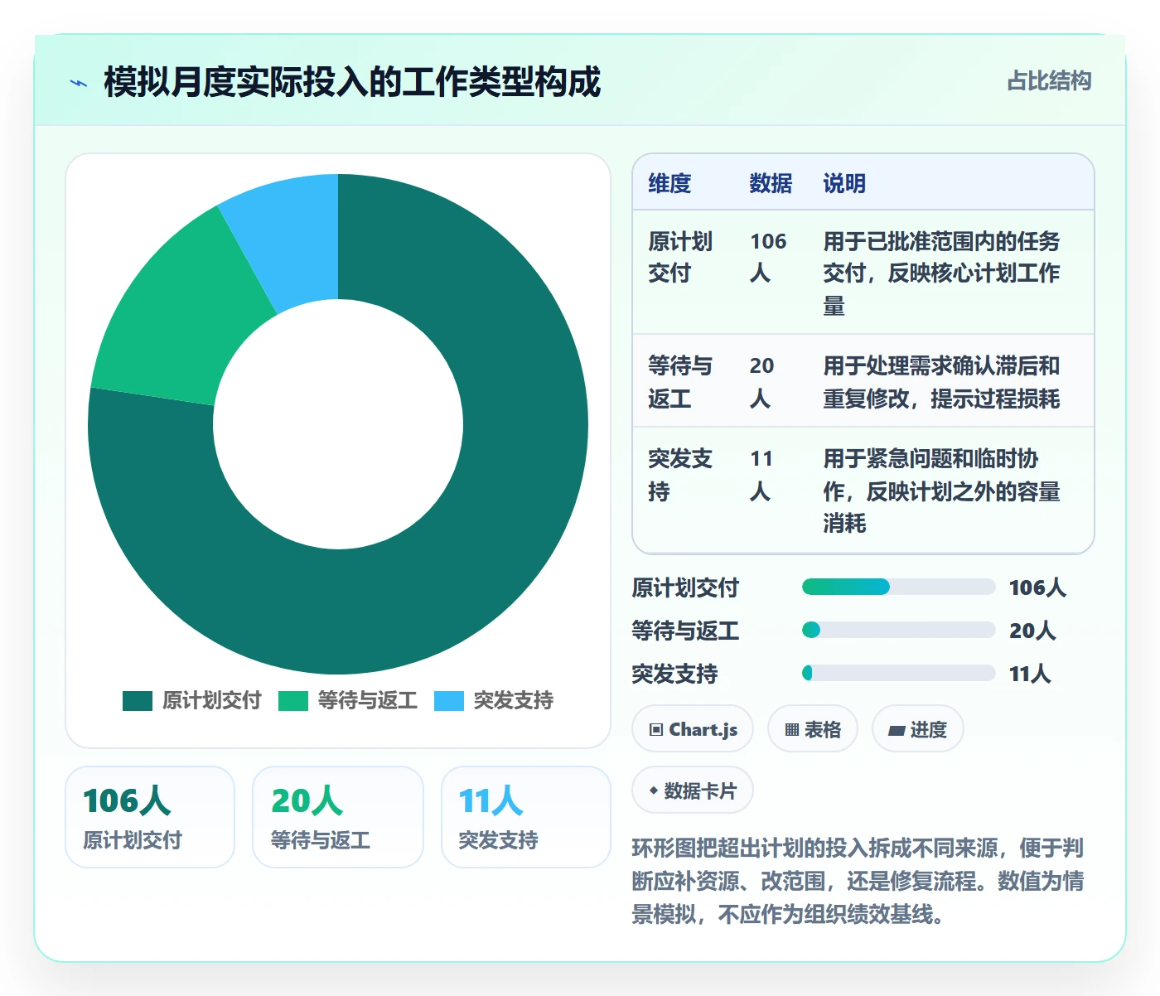Image resolution: width=1160 pixels, height=996 pixels.
Task: Click the 11人 突发支持 data card
Action: (x=526, y=817)
